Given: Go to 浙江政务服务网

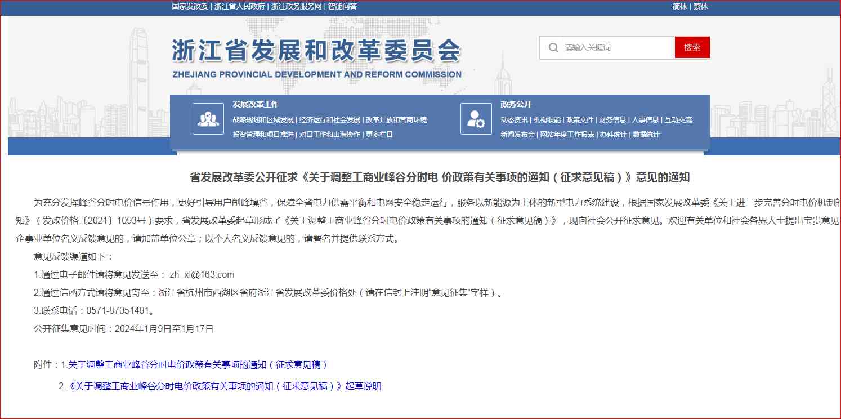Looking at the screenshot, I should 296,7.
